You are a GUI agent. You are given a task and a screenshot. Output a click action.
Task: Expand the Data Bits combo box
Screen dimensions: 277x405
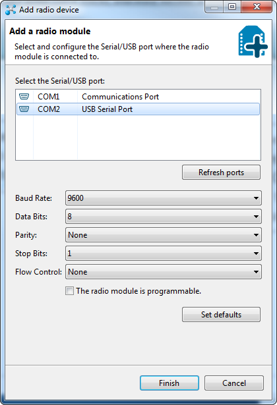pos(164,217)
